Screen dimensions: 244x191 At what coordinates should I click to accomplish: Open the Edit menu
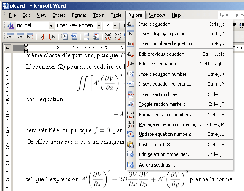pyautogui.click(x=26, y=15)
